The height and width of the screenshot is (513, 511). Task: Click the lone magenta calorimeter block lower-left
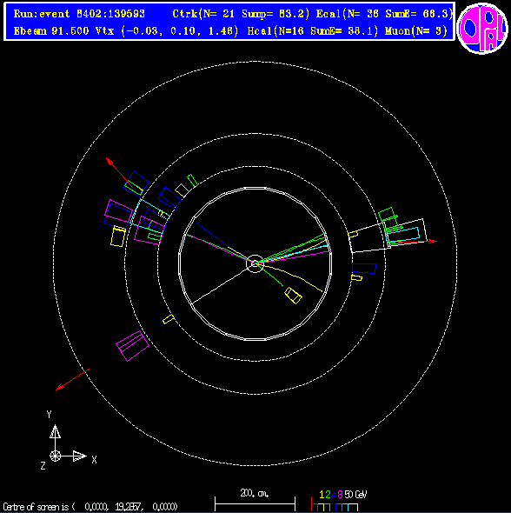click(x=132, y=346)
